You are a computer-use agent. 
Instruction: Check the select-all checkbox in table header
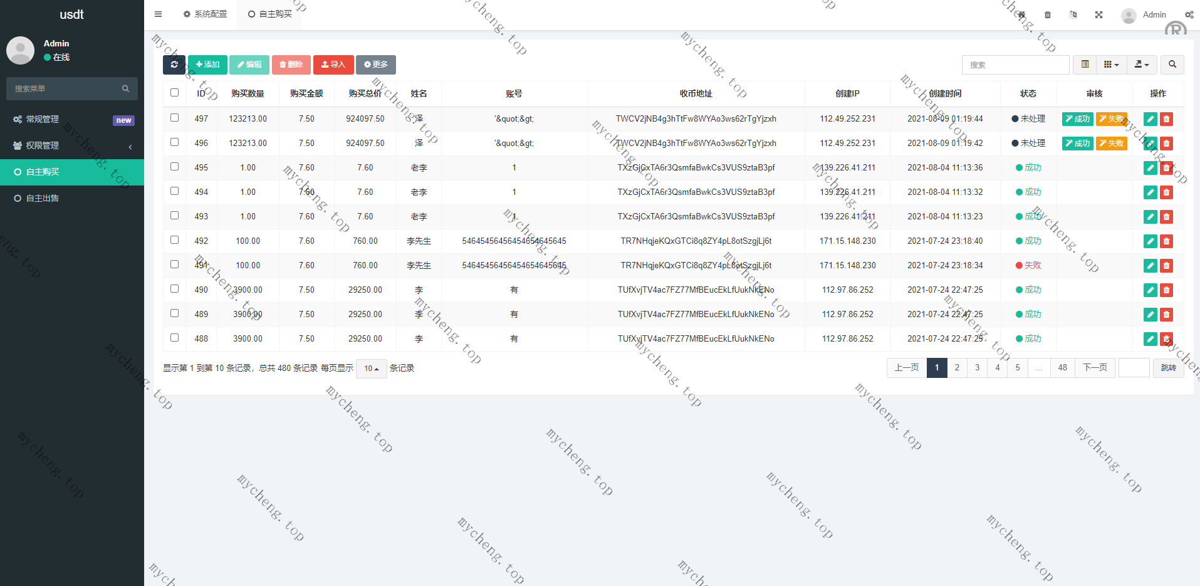click(x=174, y=93)
